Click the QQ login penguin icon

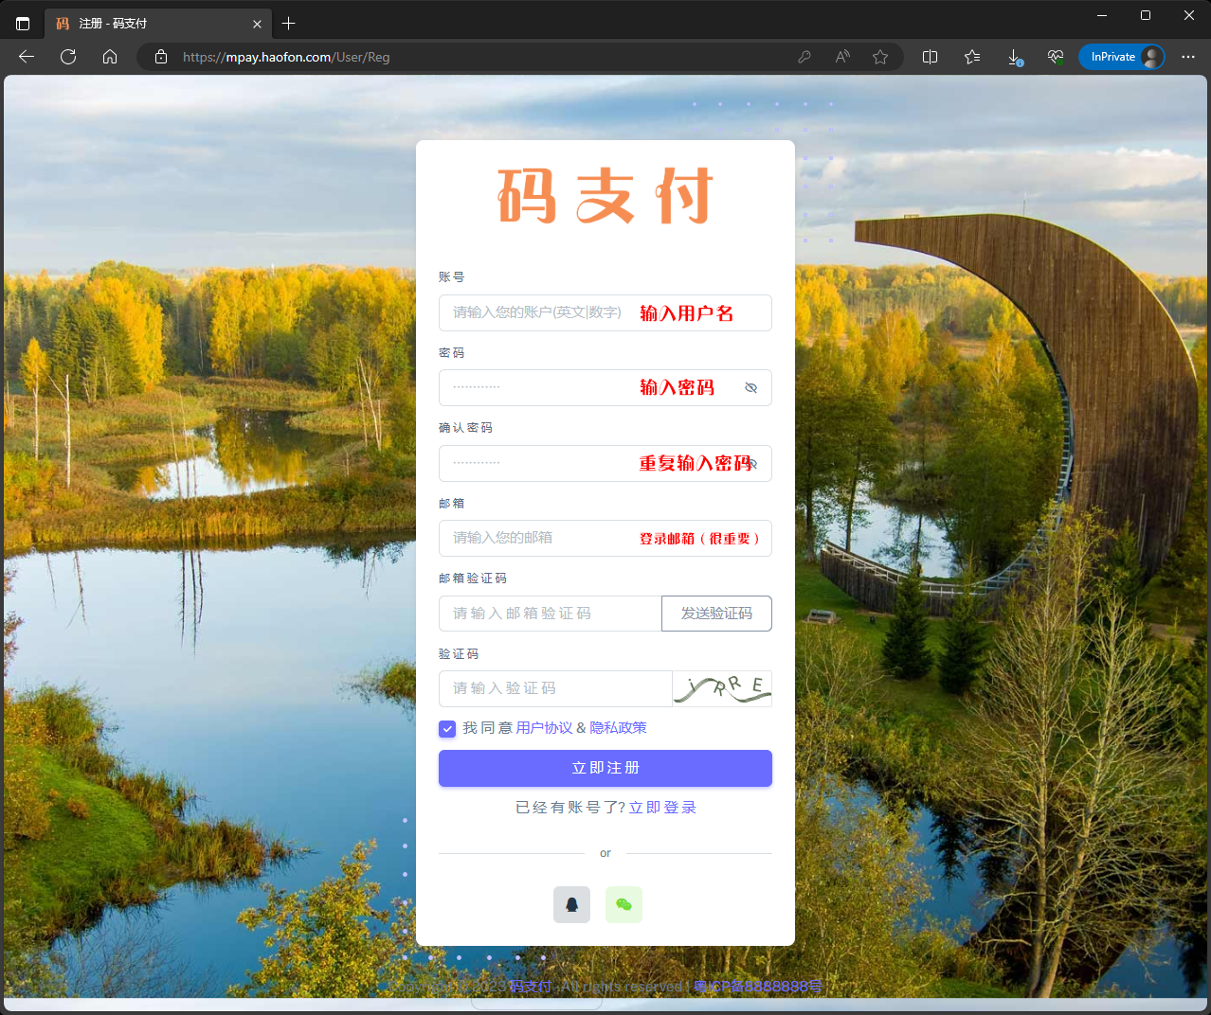point(571,904)
